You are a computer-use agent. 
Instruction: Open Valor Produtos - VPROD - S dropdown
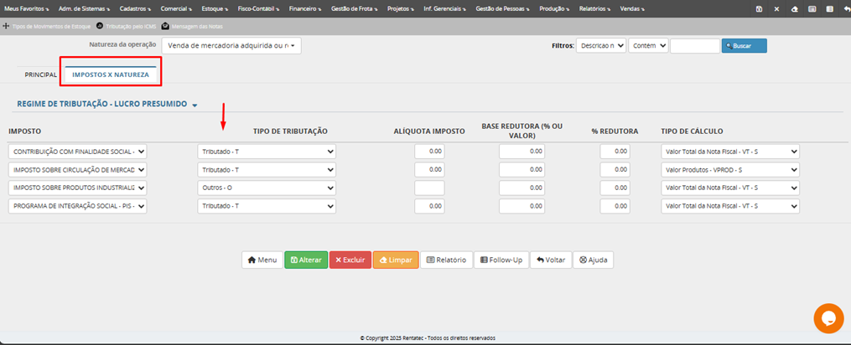click(x=729, y=169)
